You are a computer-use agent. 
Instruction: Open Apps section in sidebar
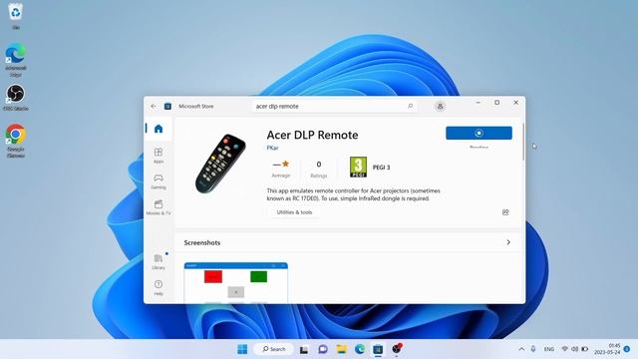pos(159,156)
